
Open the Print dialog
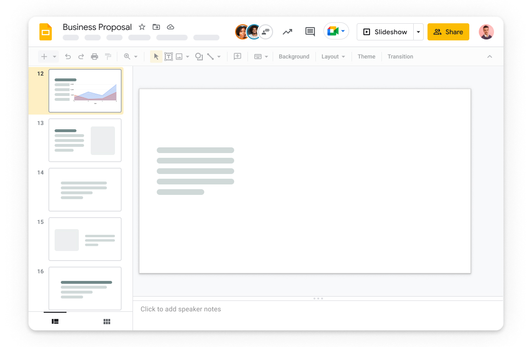click(x=95, y=56)
